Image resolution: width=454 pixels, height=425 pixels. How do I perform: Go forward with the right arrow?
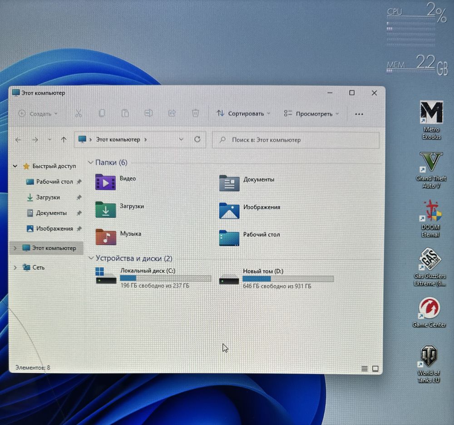coord(35,140)
